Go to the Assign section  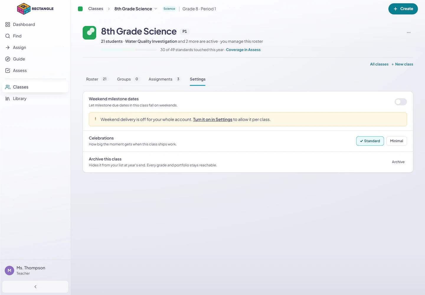(35, 47)
